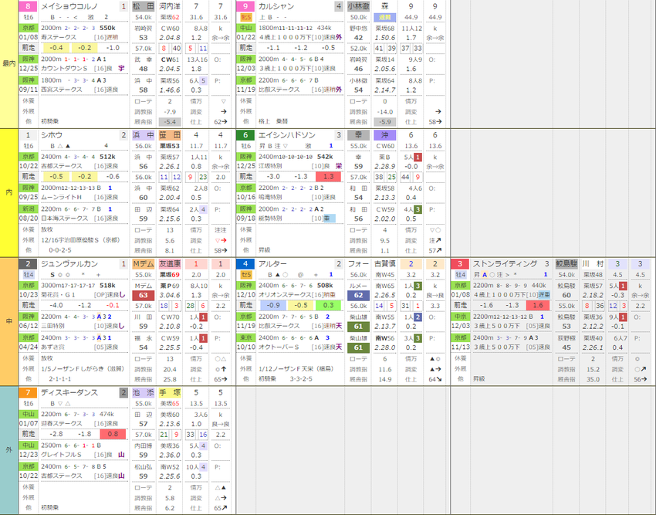Screen dimensions: 656x515
Task: Select trainer 手塚
Action: pos(170,392)
